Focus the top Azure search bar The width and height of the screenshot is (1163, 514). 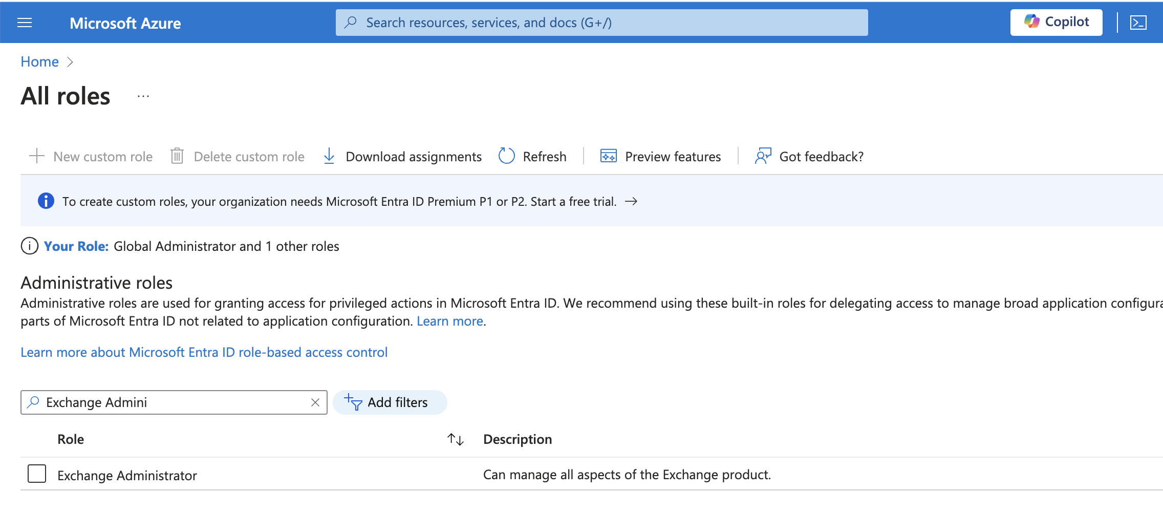click(x=601, y=23)
